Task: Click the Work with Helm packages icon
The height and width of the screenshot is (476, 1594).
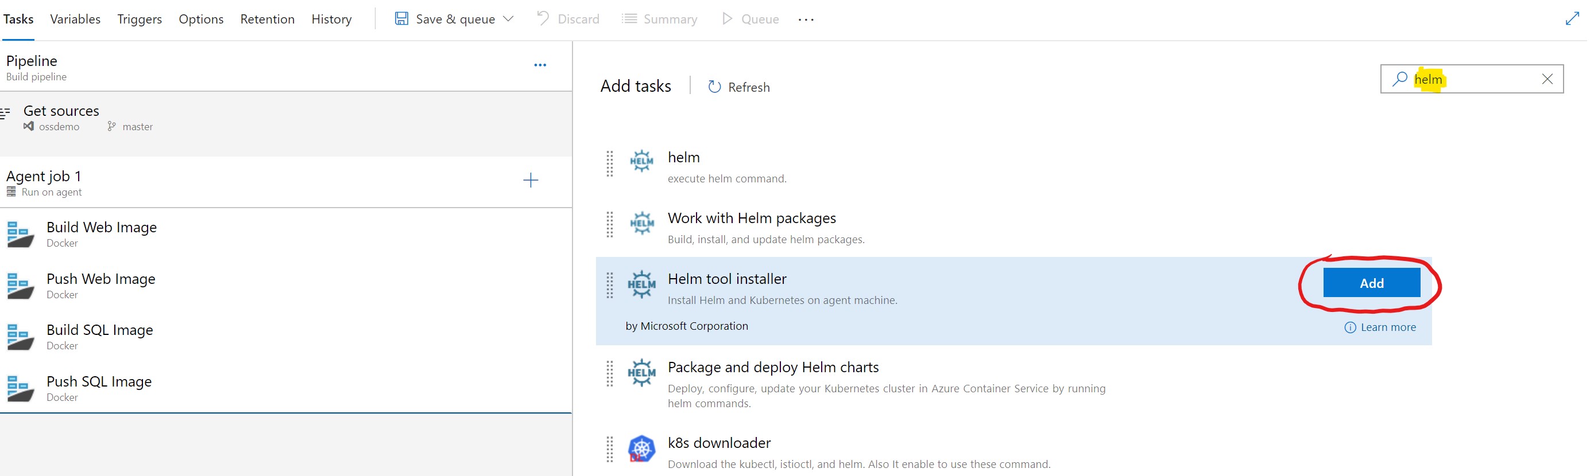Action: click(642, 223)
